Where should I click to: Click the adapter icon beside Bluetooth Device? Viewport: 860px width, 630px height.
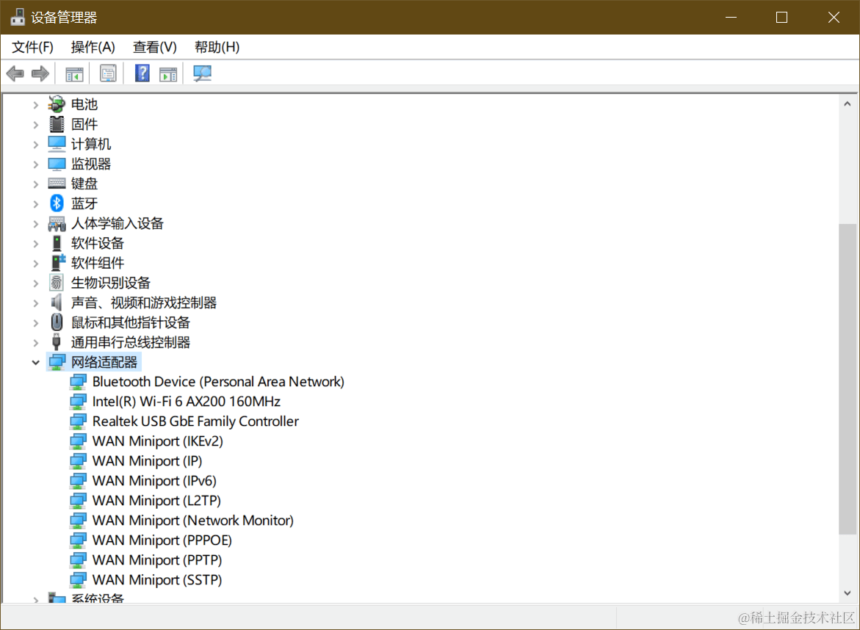coord(78,382)
